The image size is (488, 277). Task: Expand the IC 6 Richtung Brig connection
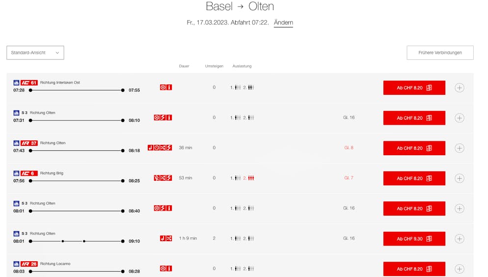[x=460, y=178]
